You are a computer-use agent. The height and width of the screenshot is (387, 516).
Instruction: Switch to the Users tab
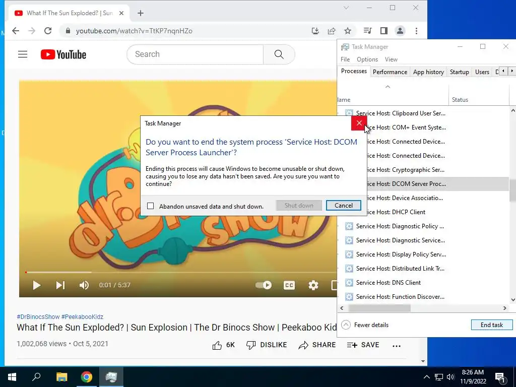point(482,72)
